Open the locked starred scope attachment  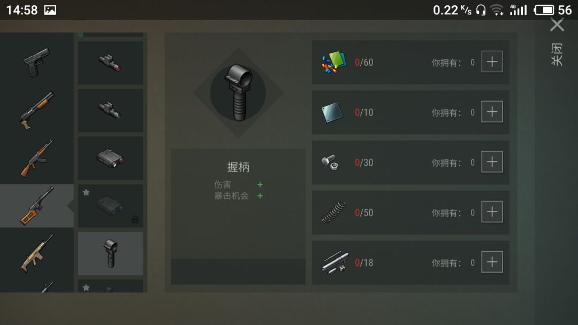[111, 206]
